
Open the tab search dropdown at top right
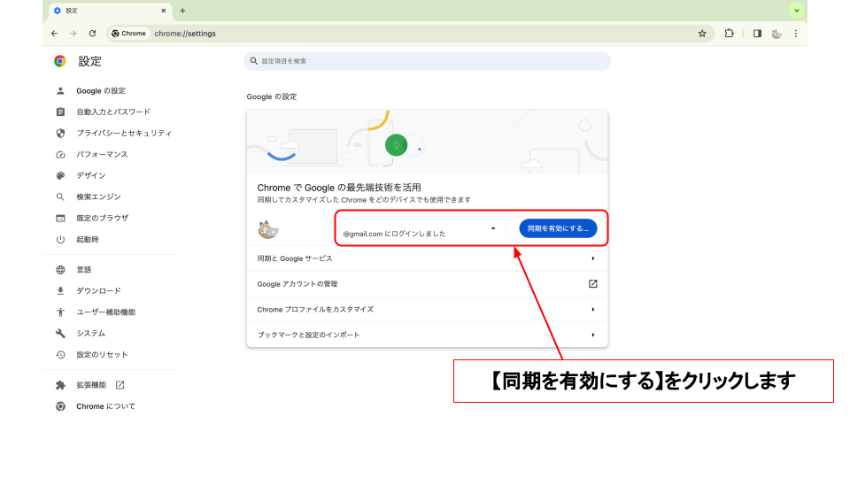pyautogui.click(x=797, y=11)
